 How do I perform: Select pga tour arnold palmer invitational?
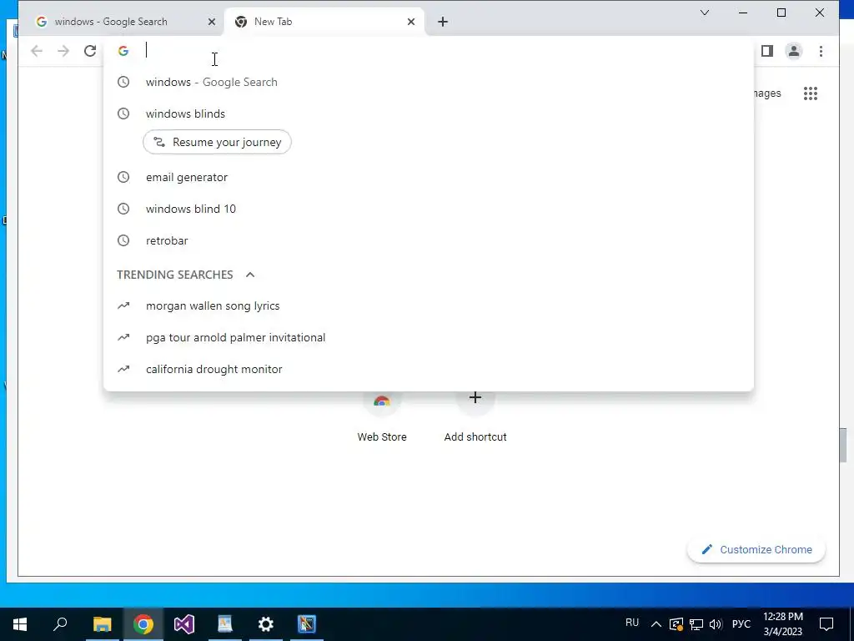point(429,337)
